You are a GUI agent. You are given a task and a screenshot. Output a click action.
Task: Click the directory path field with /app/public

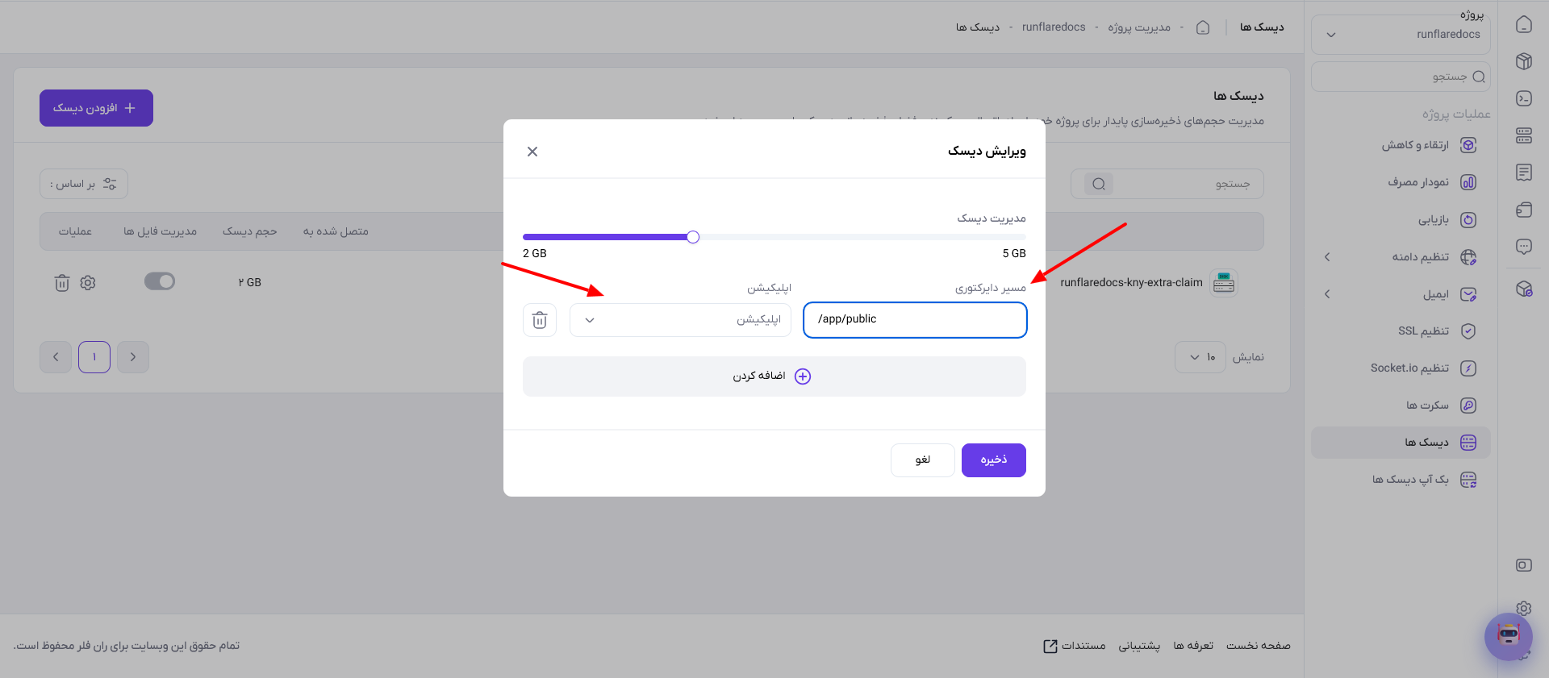click(915, 320)
